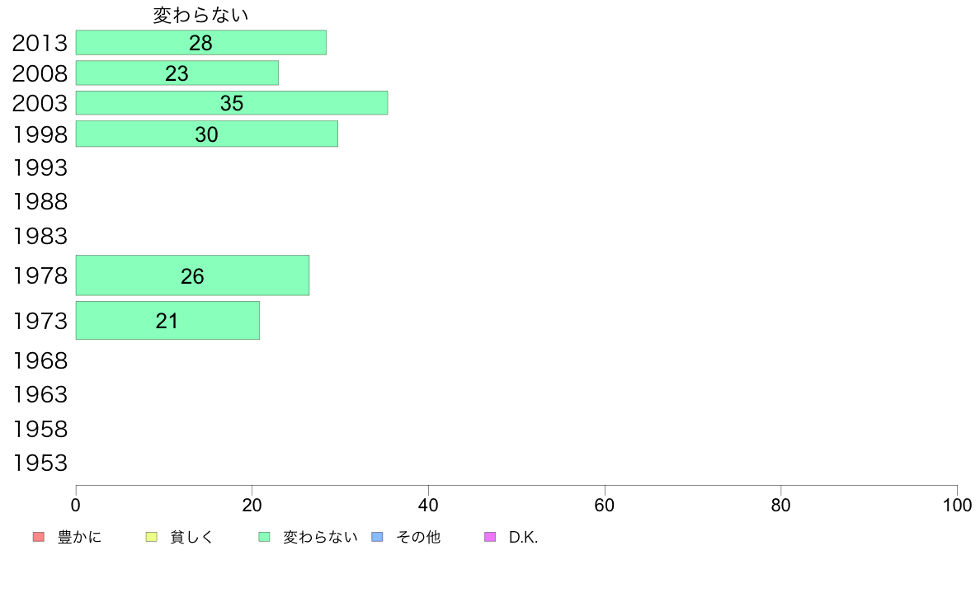Click the D.K. legend label text
Screen dimensions: 980x607
tap(523, 537)
